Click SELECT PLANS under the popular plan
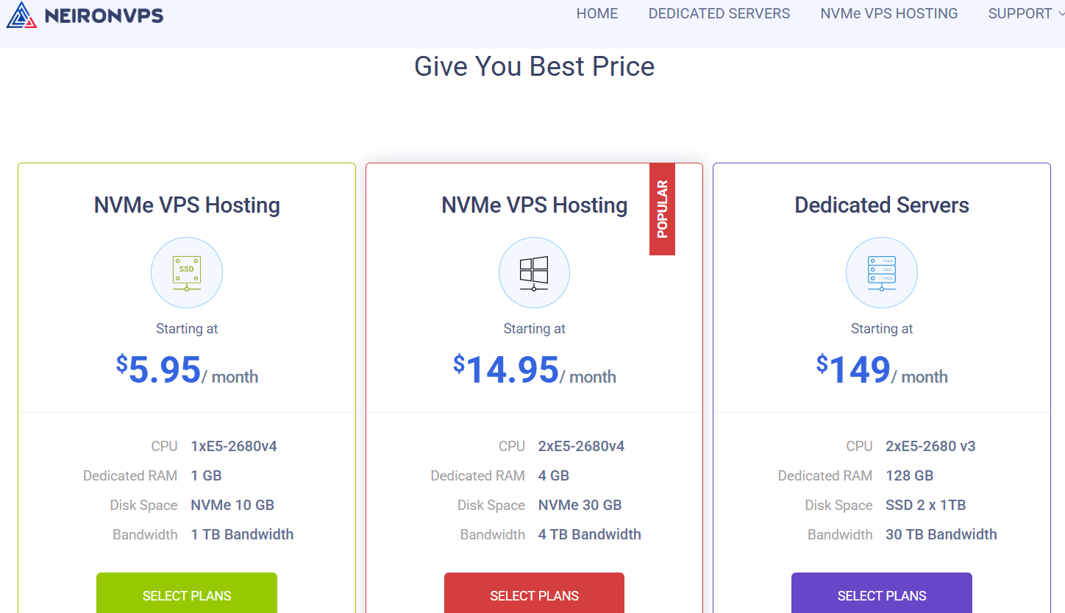 (x=534, y=595)
